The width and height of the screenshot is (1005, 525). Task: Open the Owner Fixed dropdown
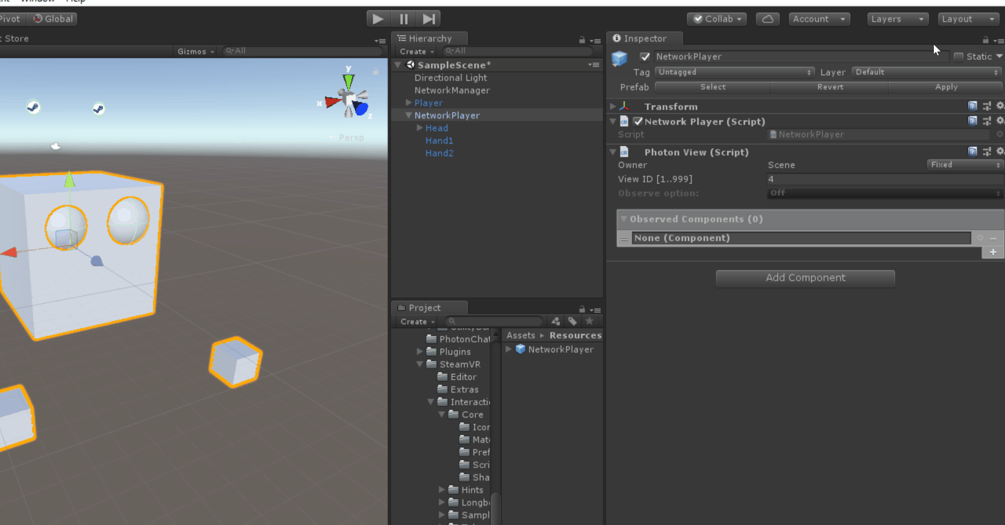pos(965,165)
